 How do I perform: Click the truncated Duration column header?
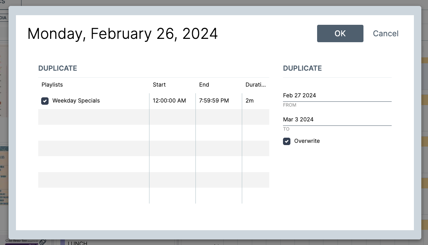(256, 85)
